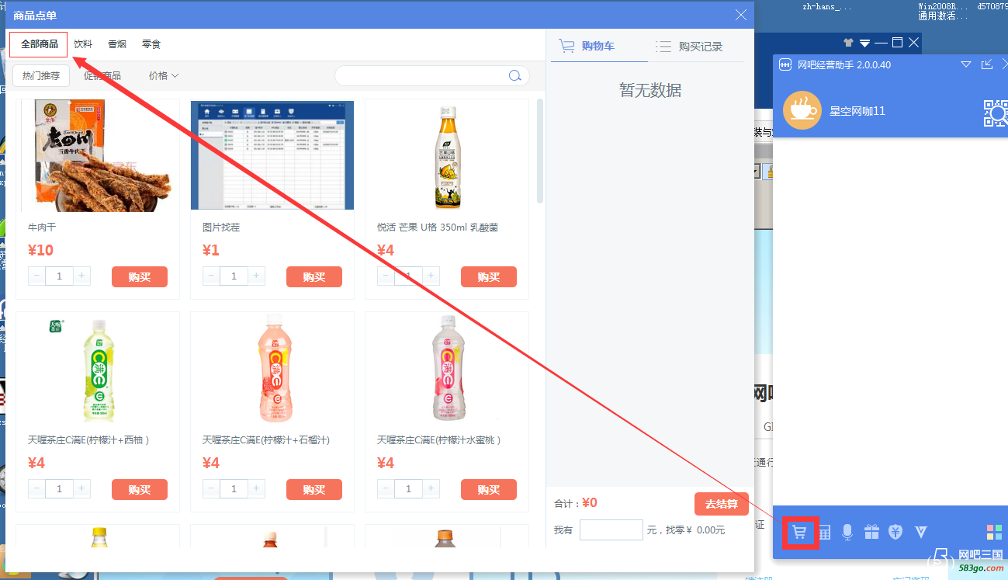Image resolution: width=1008 pixels, height=580 pixels.
Task: Click the 柠檬汁水蜜桃 bottle image
Action: [x=447, y=368]
